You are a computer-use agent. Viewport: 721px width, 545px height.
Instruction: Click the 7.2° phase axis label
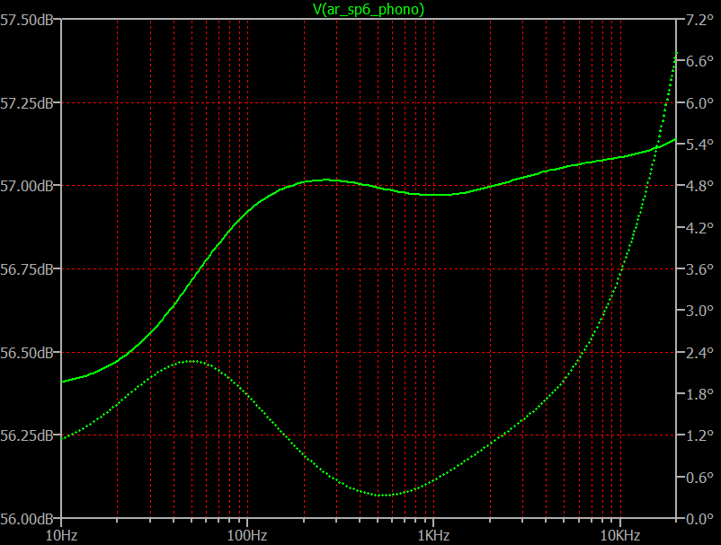[699, 20]
